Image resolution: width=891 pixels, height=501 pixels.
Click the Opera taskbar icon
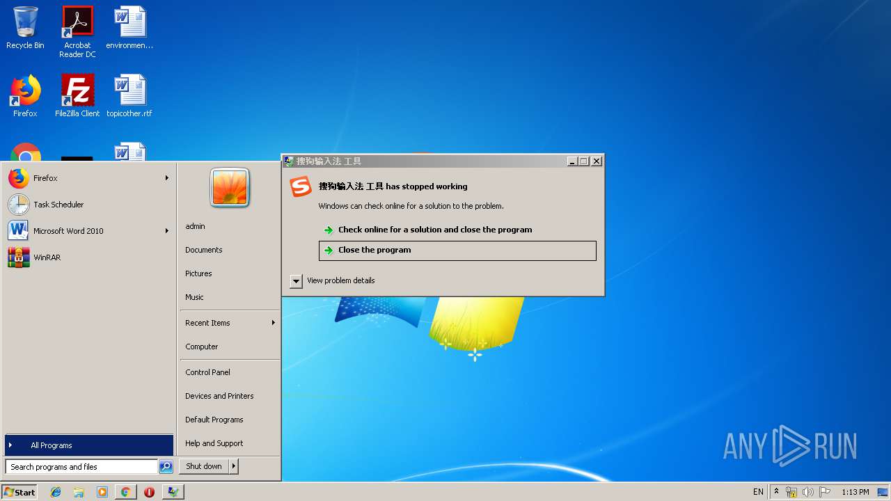pos(149,492)
